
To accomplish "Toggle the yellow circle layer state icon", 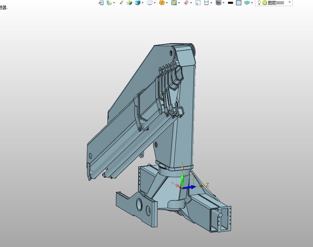I will click(265, 3).
